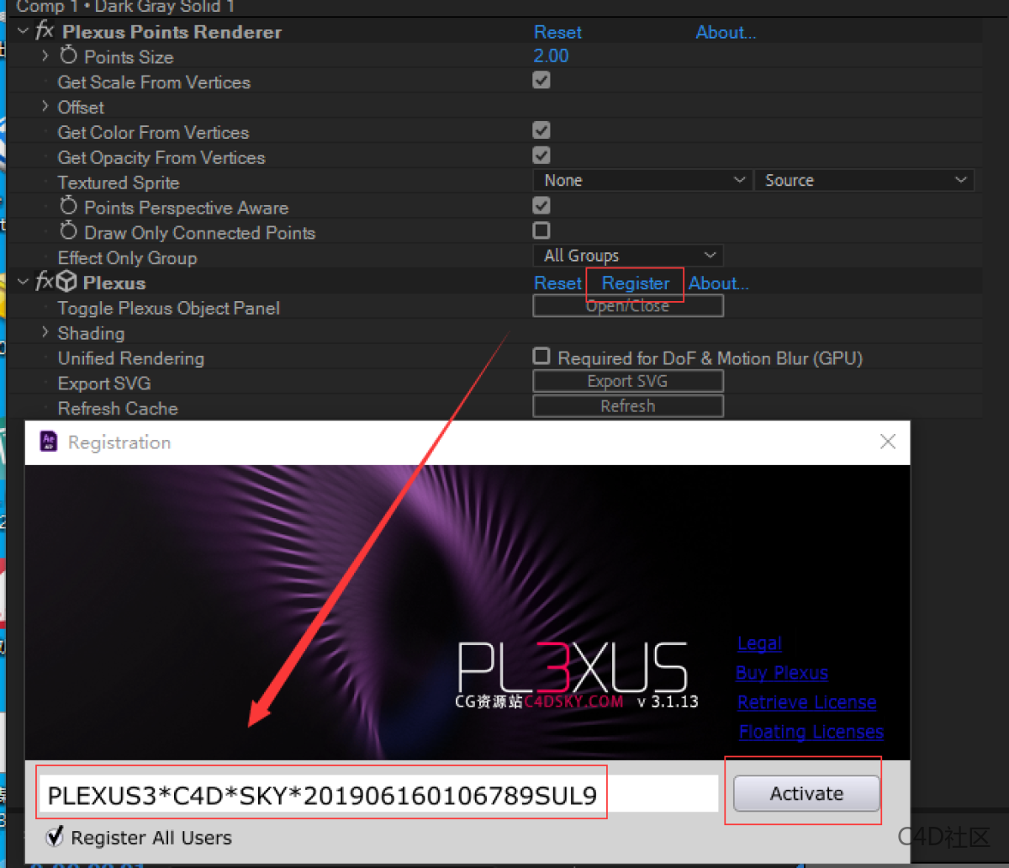
Task: Click the fx badge beside the Plexus effect
Action: pyautogui.click(x=43, y=283)
